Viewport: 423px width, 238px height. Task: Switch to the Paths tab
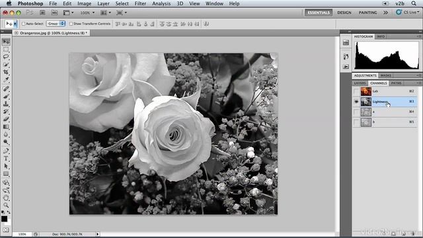397,83
